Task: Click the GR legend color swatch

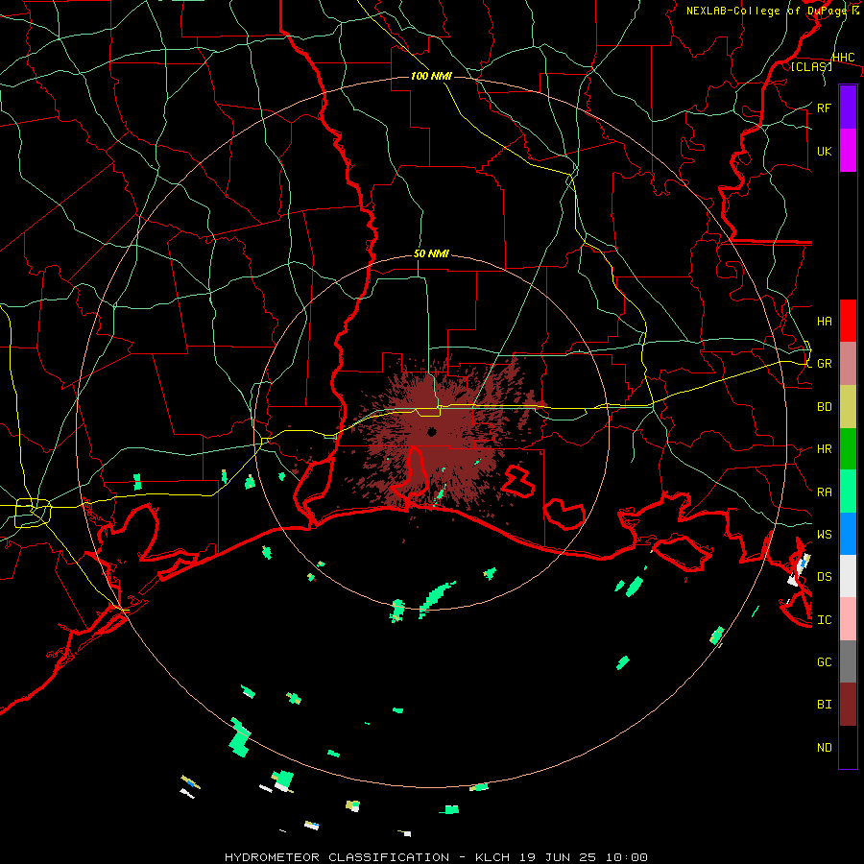Action: tap(848, 364)
